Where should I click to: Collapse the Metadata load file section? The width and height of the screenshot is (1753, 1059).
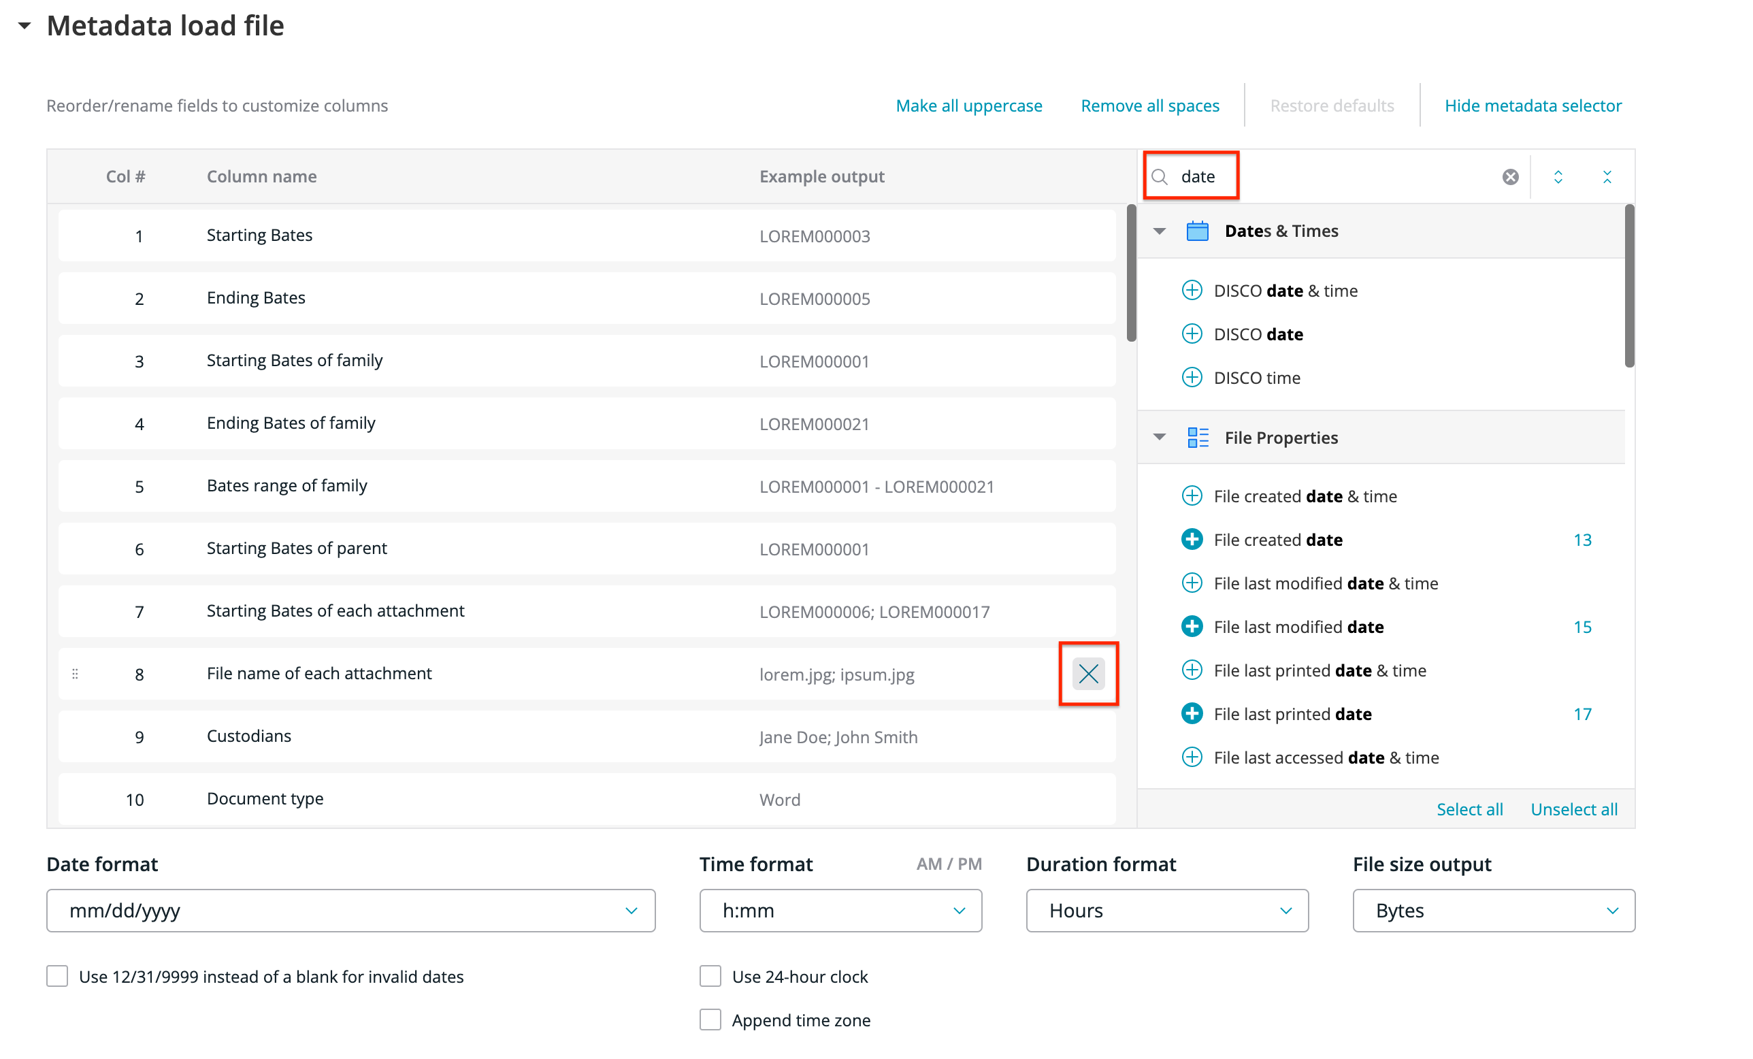point(24,26)
